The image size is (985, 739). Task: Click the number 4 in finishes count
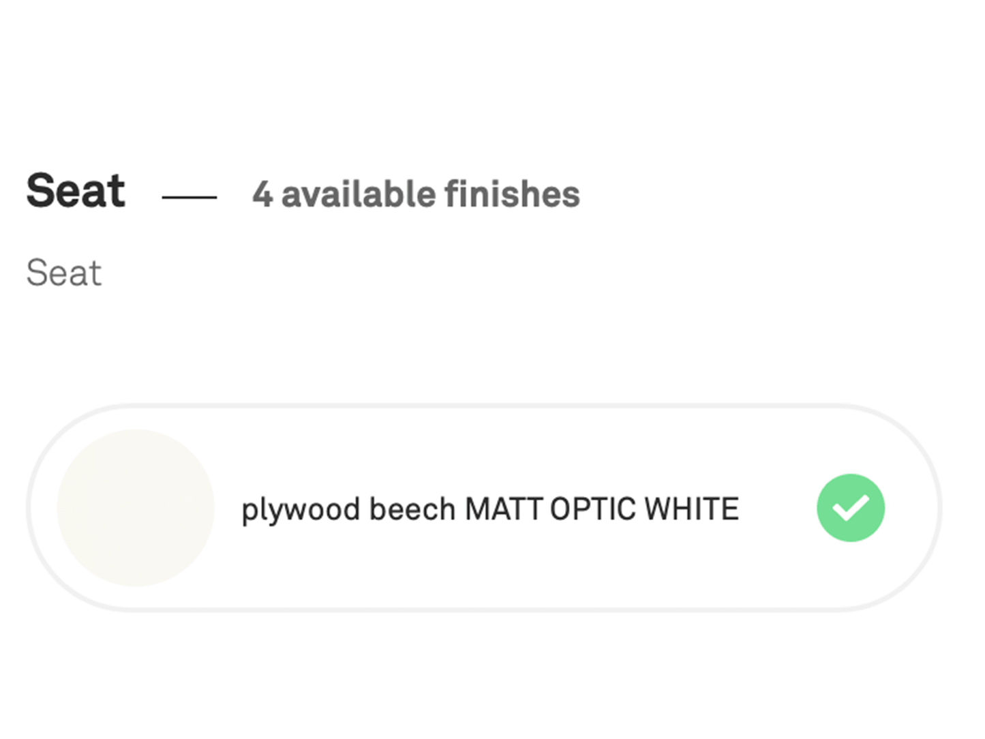262,194
